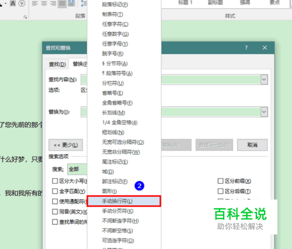Select 1/4 全角空格(4) menu item
This screenshot has height=249, width=292.
[x=124, y=123]
